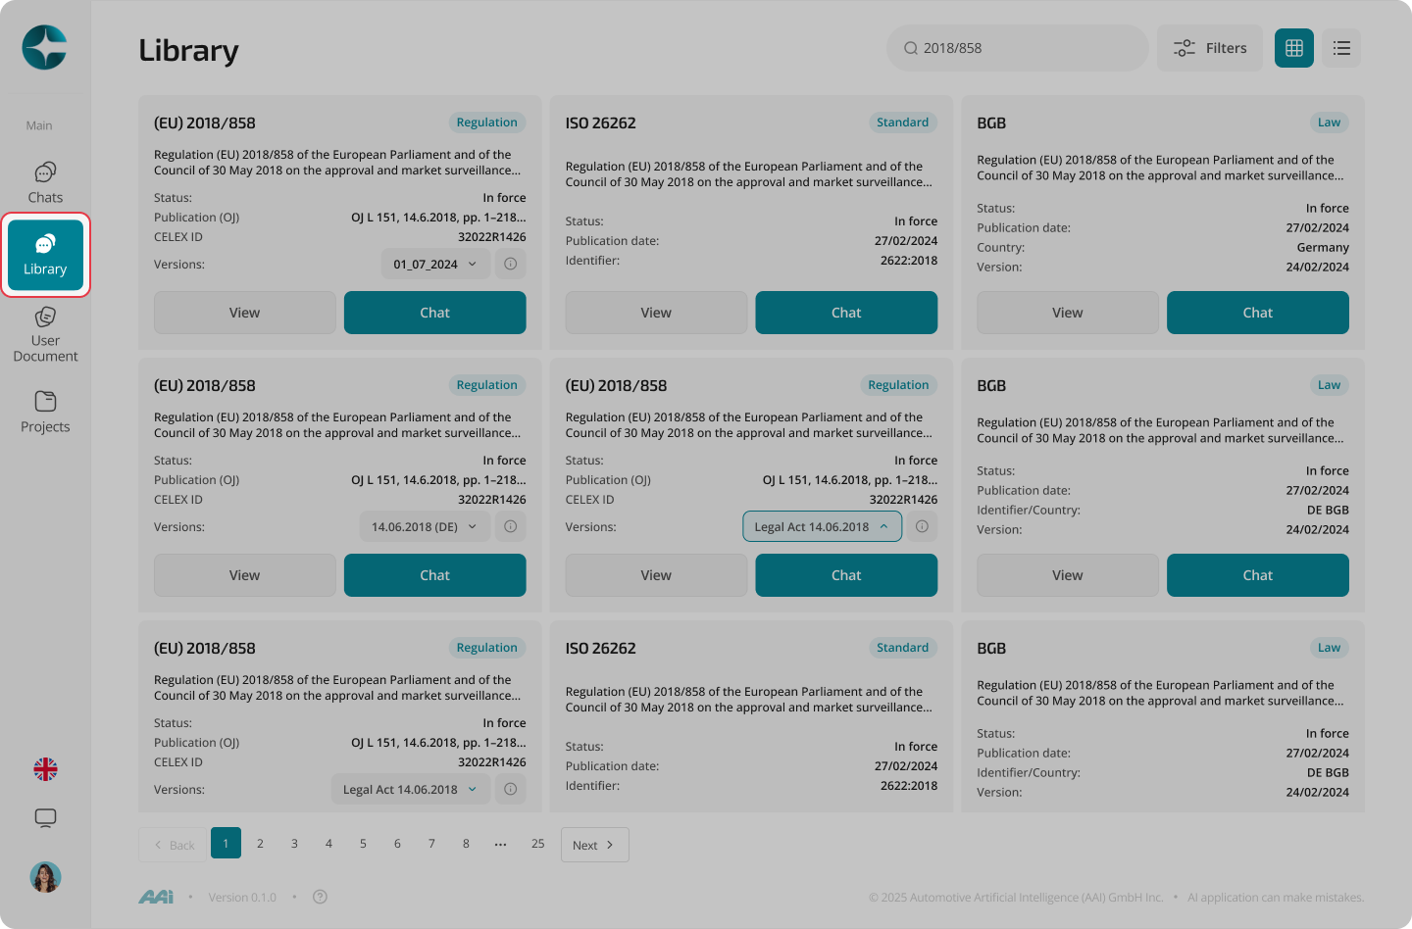The height and width of the screenshot is (929, 1412).
Task: Click the search field containing 2018/858
Action: point(1018,48)
